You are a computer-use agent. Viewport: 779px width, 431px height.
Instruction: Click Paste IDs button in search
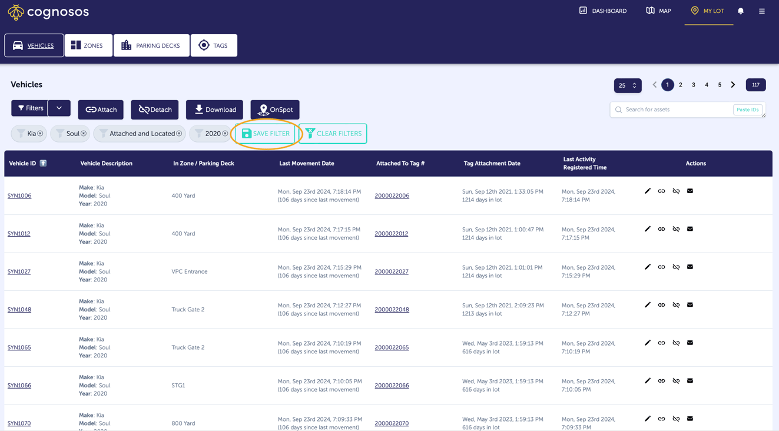748,110
